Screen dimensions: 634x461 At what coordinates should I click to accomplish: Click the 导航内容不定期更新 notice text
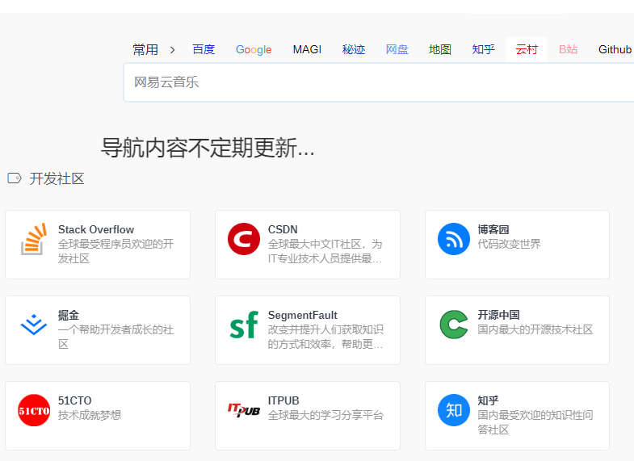click(x=208, y=148)
